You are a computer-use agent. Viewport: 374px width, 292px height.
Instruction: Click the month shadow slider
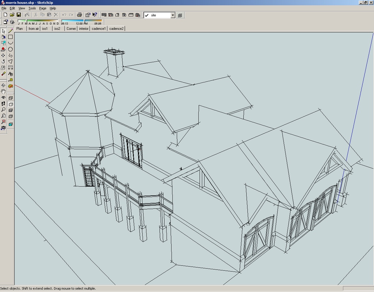[x=38, y=21]
